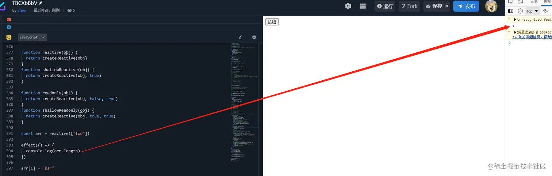The image size is (552, 176).
Task: Click the pencil icon to rename TBCXbBbV
Action: [41, 3]
